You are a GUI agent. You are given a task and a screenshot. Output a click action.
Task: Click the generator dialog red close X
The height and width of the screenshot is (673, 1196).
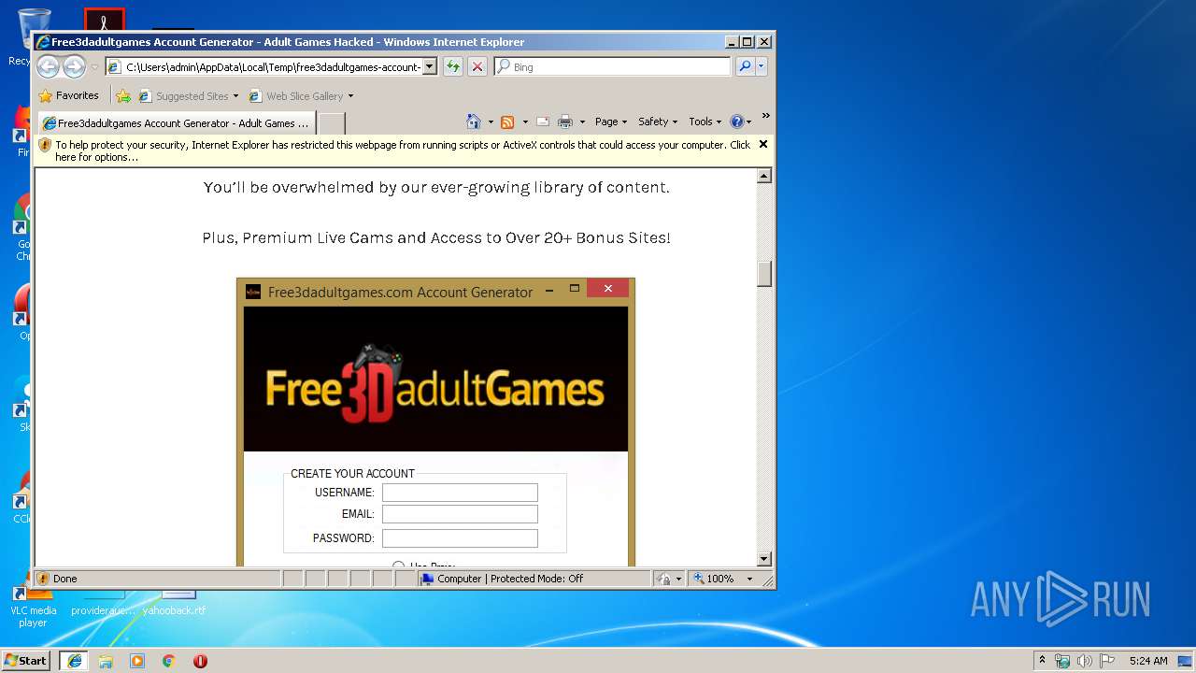coord(607,289)
